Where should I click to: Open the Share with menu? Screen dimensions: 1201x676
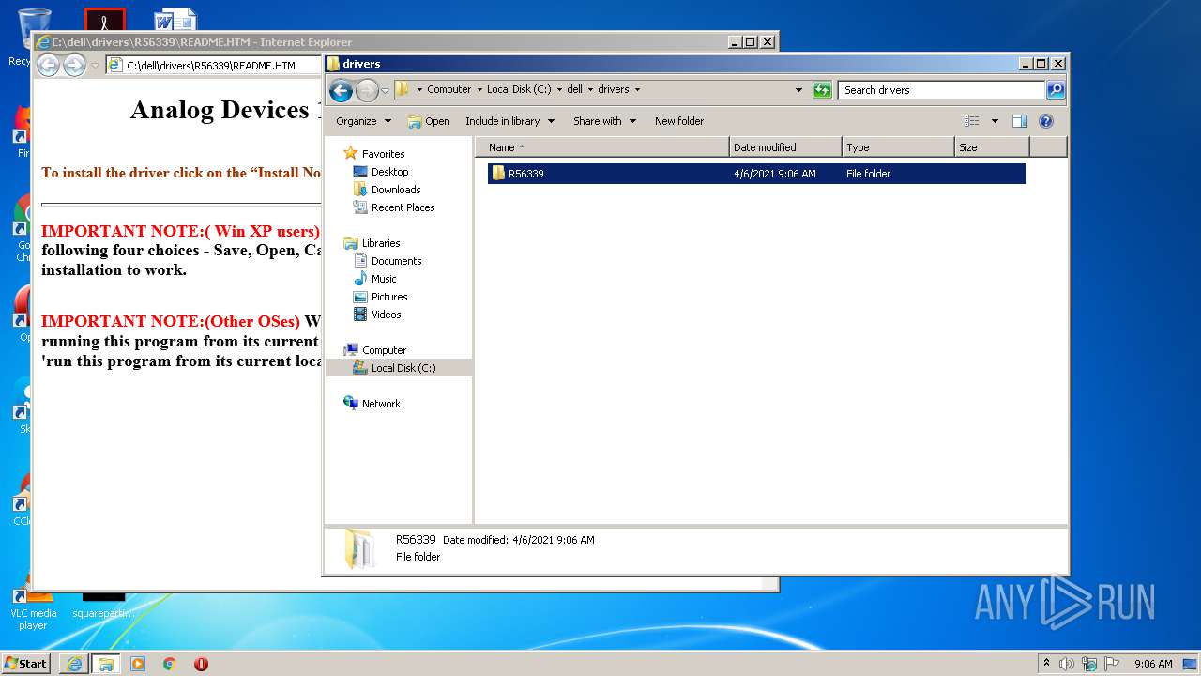point(604,121)
